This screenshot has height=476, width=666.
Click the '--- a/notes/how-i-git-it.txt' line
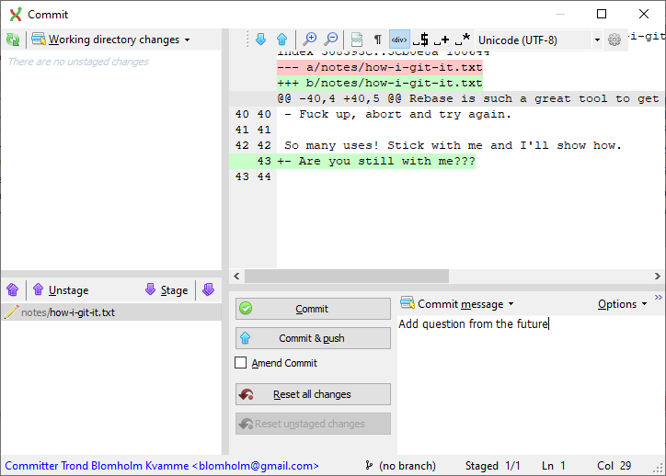pyautogui.click(x=380, y=67)
